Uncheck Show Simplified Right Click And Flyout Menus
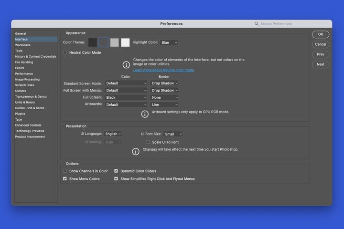Screen dimensions: 344x229 116,178
